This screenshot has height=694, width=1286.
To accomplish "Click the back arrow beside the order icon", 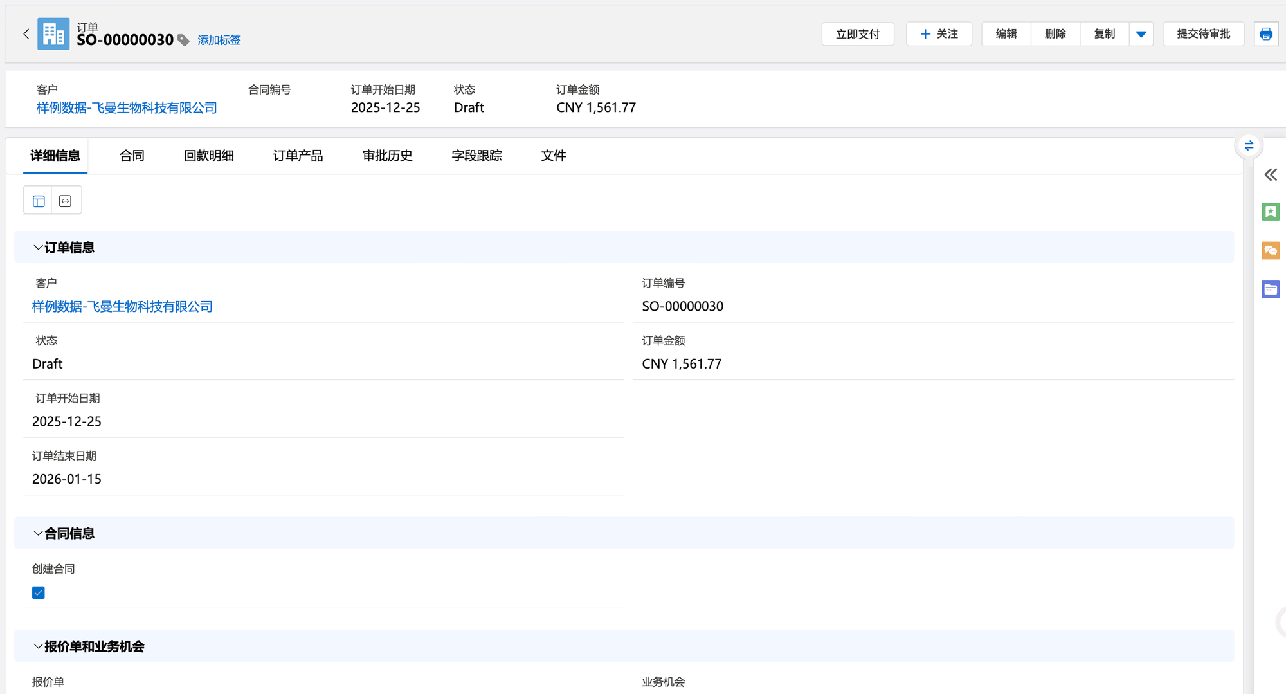I will pos(26,34).
